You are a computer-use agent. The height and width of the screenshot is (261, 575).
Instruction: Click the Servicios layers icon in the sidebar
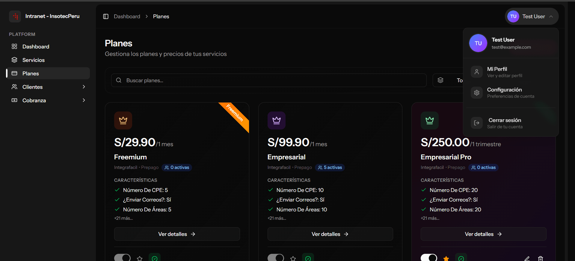pos(14,60)
